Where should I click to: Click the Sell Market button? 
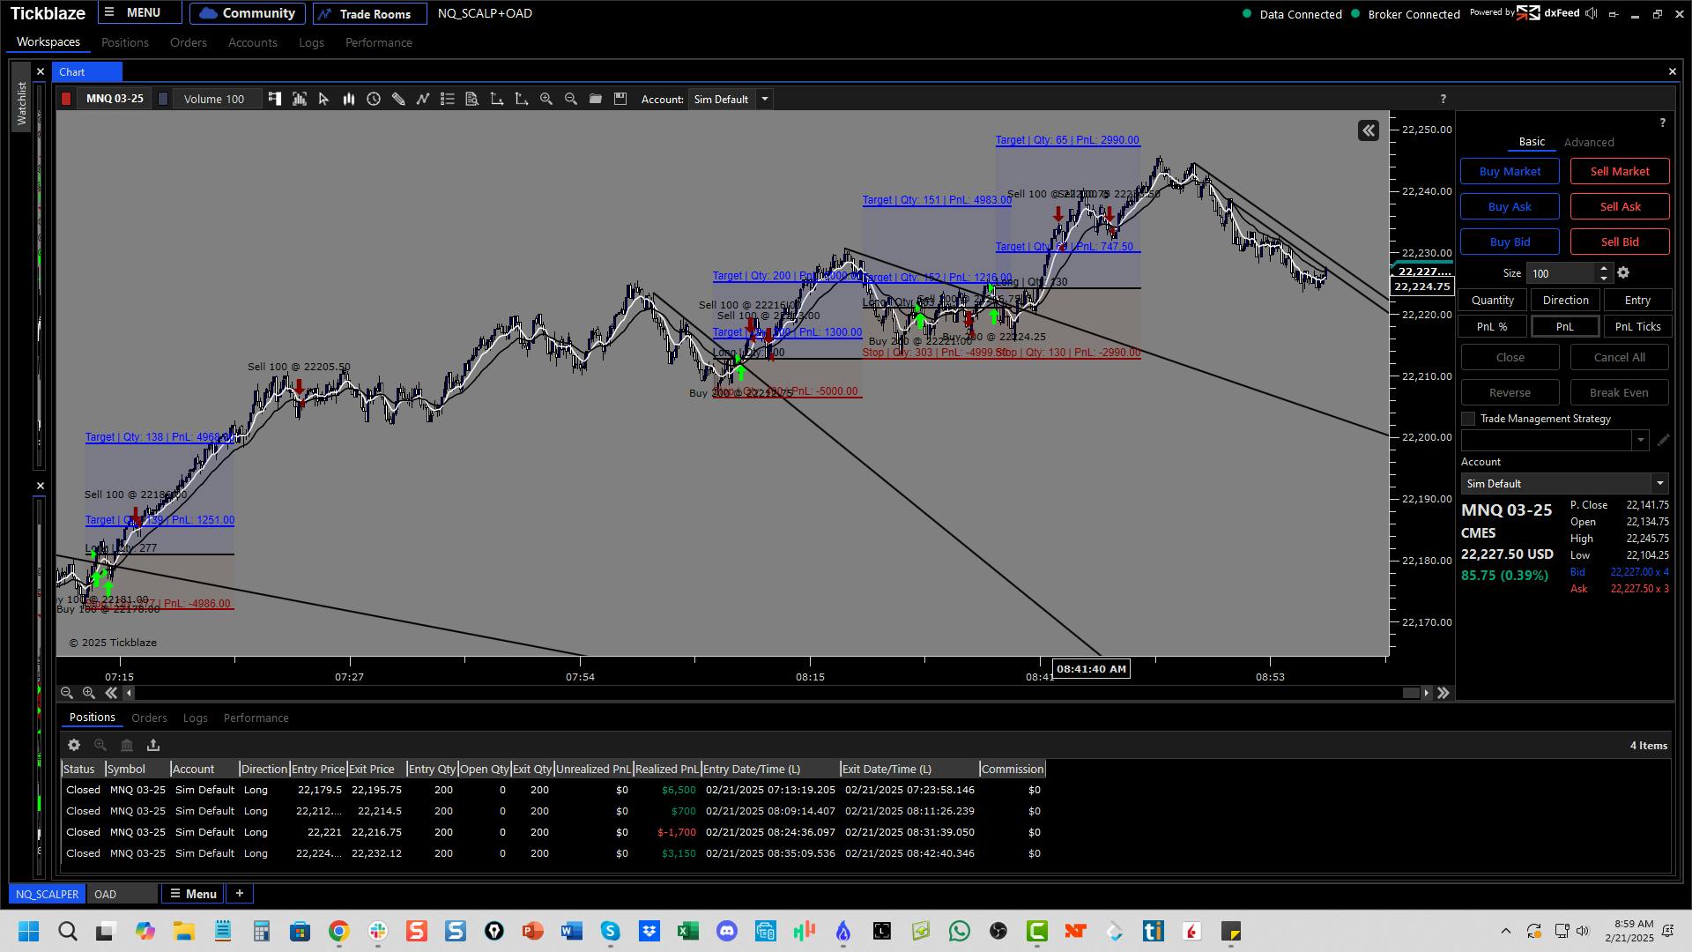click(1620, 171)
